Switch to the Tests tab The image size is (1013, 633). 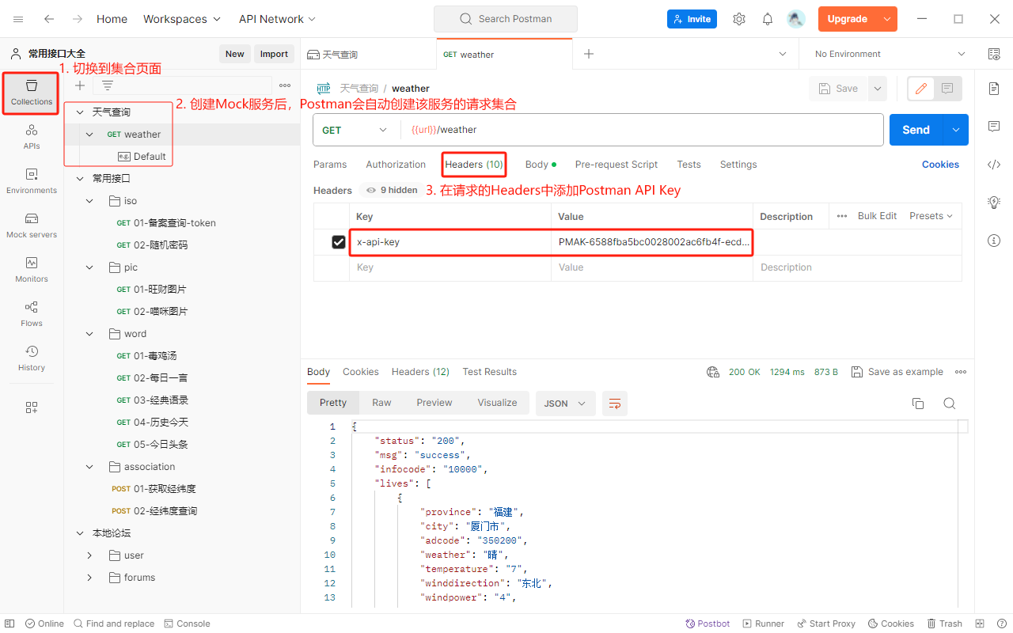689,165
